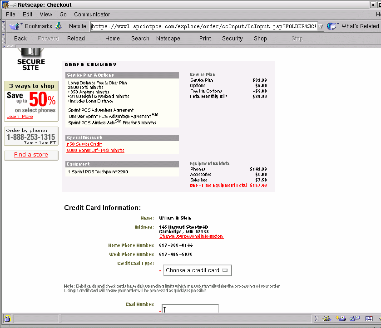Screen dimensions: 381x328
Task: Click the home phone number 617-308-0144
Action: 176,245
